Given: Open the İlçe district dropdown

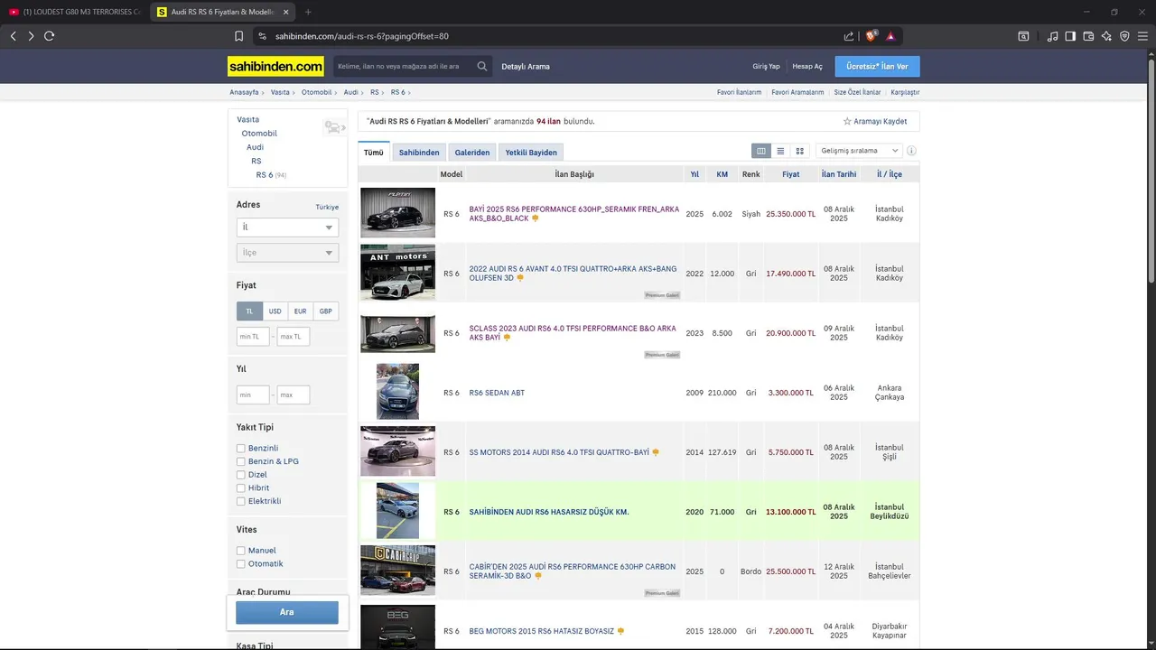Looking at the screenshot, I should tap(287, 253).
